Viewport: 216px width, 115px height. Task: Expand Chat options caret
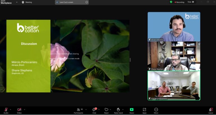99,109
